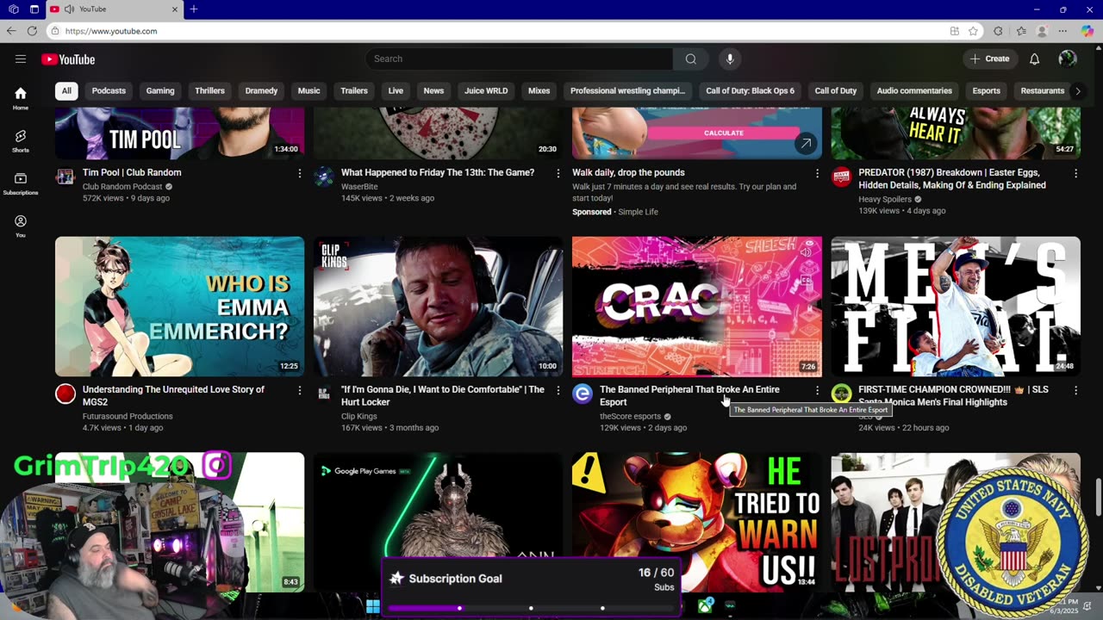Open Simple Life sponsor link

(638, 212)
